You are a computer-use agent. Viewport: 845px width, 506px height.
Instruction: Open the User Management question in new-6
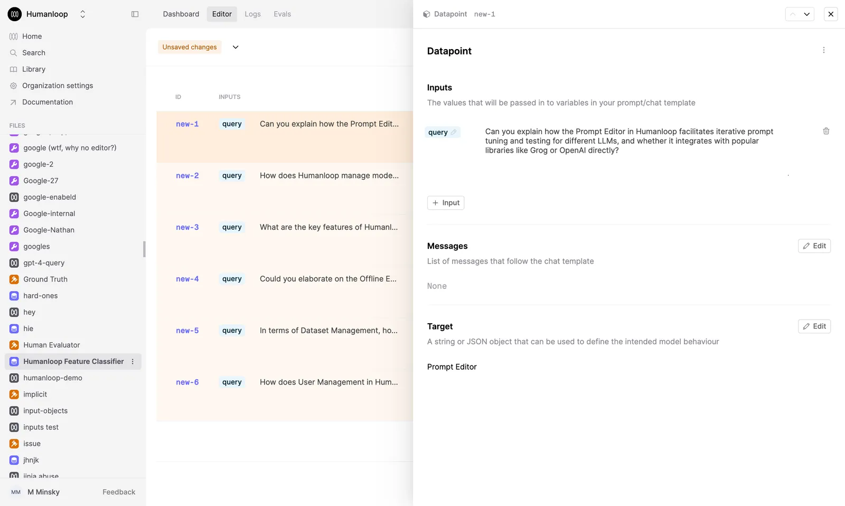(329, 382)
